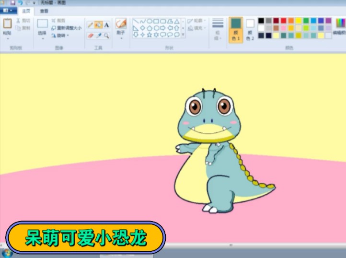Choose the Up arrow shape
The image size is (346, 258).
pyautogui.click(x=177, y=28)
